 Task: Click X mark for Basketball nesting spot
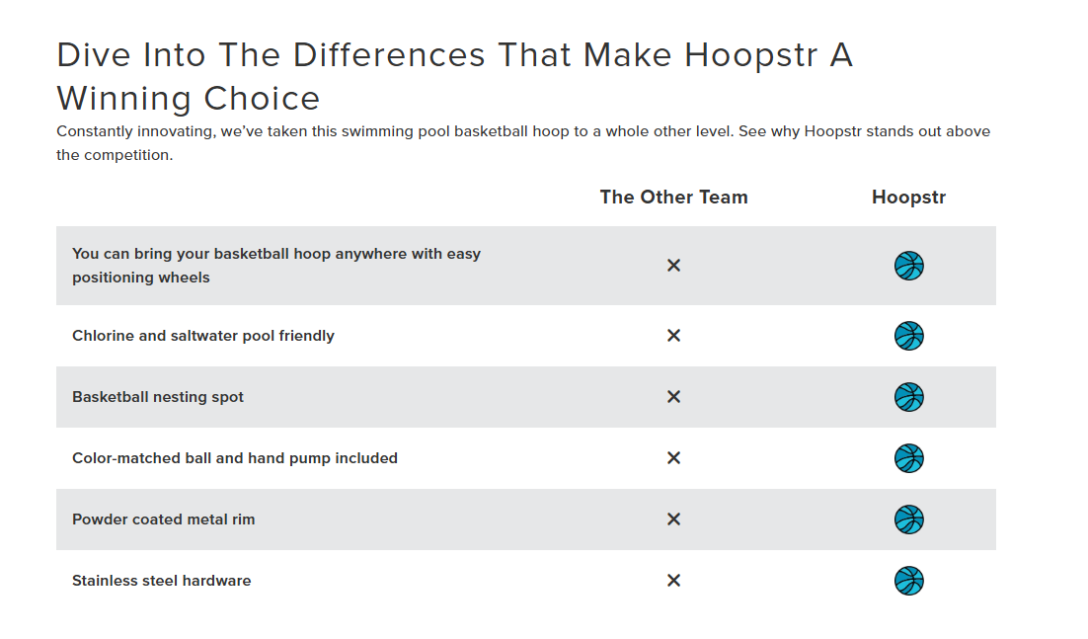(673, 397)
